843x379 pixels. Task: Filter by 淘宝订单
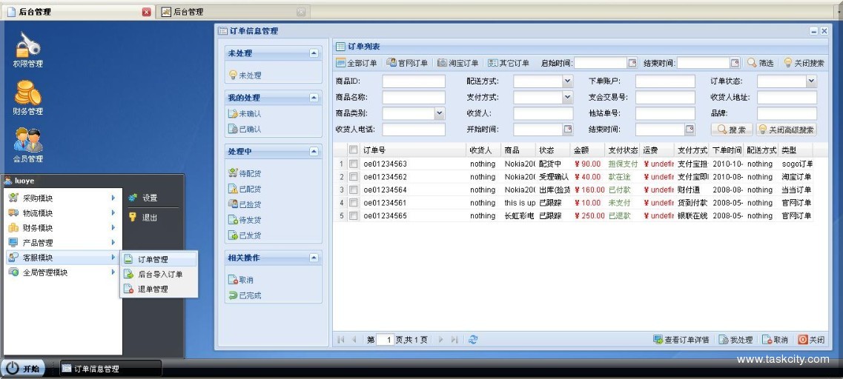tap(457, 63)
